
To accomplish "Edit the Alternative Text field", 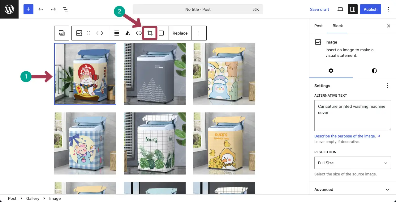I will (x=352, y=116).
